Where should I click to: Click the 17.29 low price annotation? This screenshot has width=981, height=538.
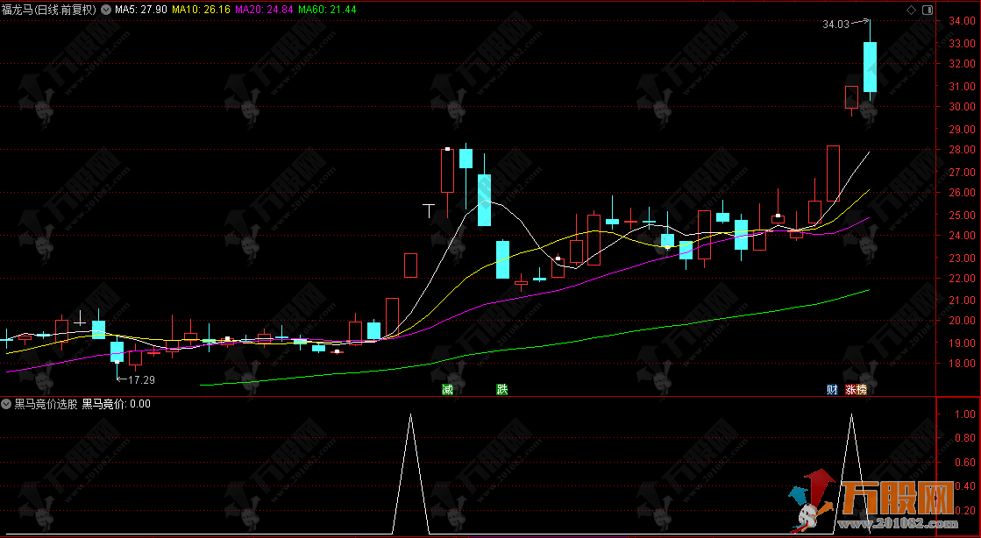click(x=141, y=379)
